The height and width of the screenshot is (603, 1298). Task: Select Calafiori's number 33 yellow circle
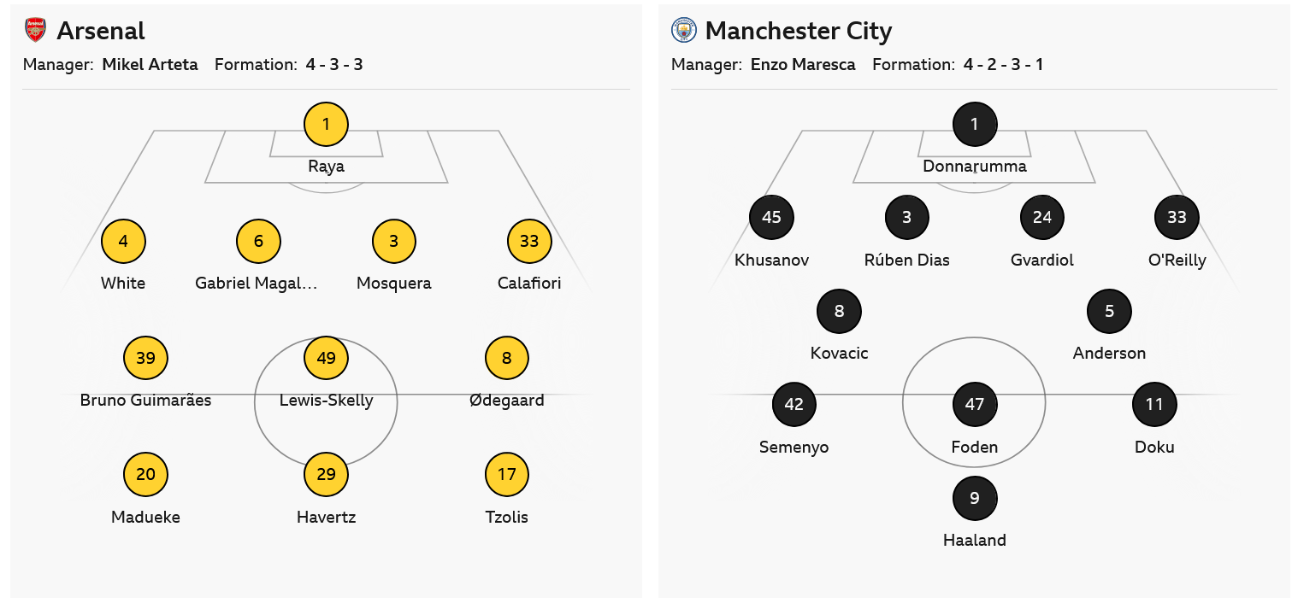point(529,242)
